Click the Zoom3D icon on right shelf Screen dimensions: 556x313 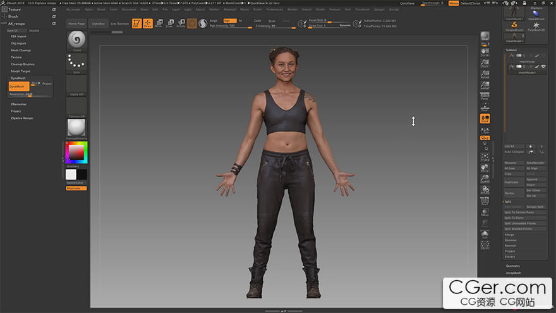coord(485,179)
